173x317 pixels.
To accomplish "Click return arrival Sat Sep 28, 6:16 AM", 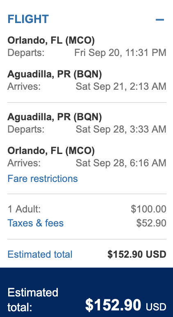I will click(x=121, y=163).
